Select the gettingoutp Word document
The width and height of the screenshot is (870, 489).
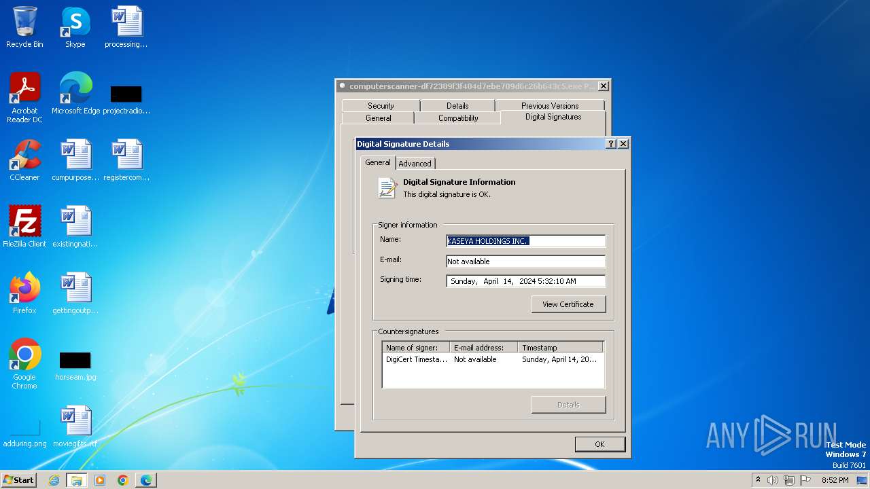pyautogui.click(x=75, y=293)
